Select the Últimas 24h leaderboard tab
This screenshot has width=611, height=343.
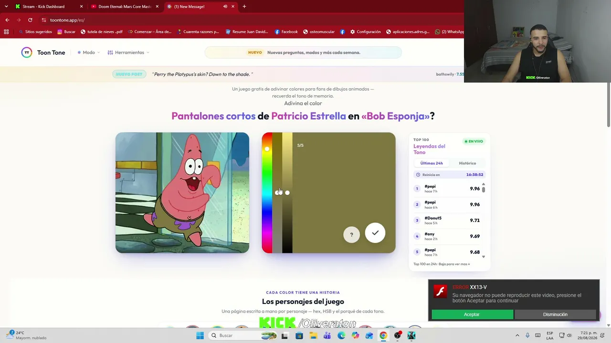[432, 163]
